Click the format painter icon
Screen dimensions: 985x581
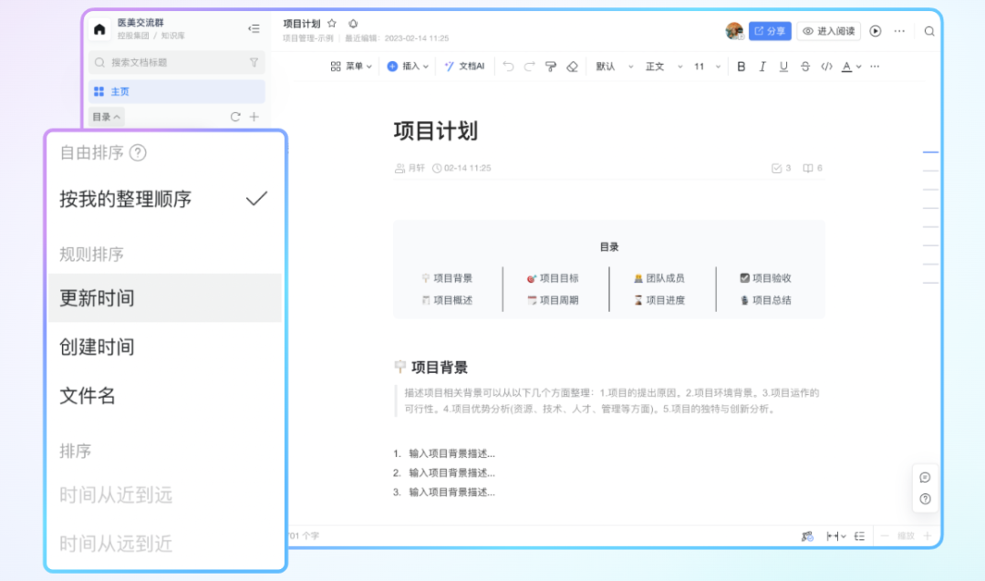(x=551, y=67)
